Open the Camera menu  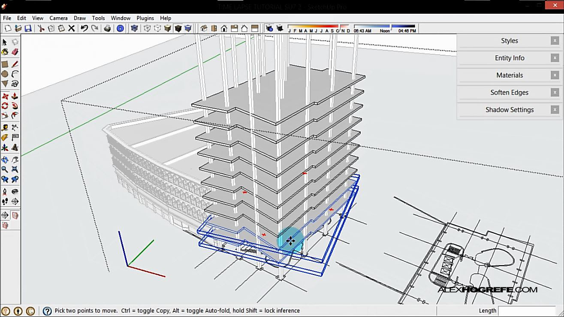click(x=58, y=18)
